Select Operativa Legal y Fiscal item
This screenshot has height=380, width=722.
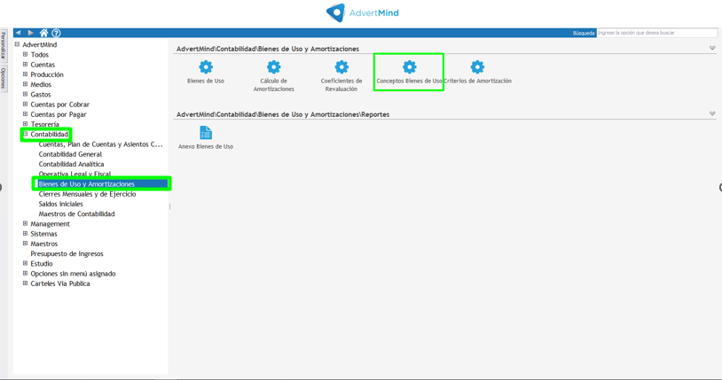pos(75,174)
